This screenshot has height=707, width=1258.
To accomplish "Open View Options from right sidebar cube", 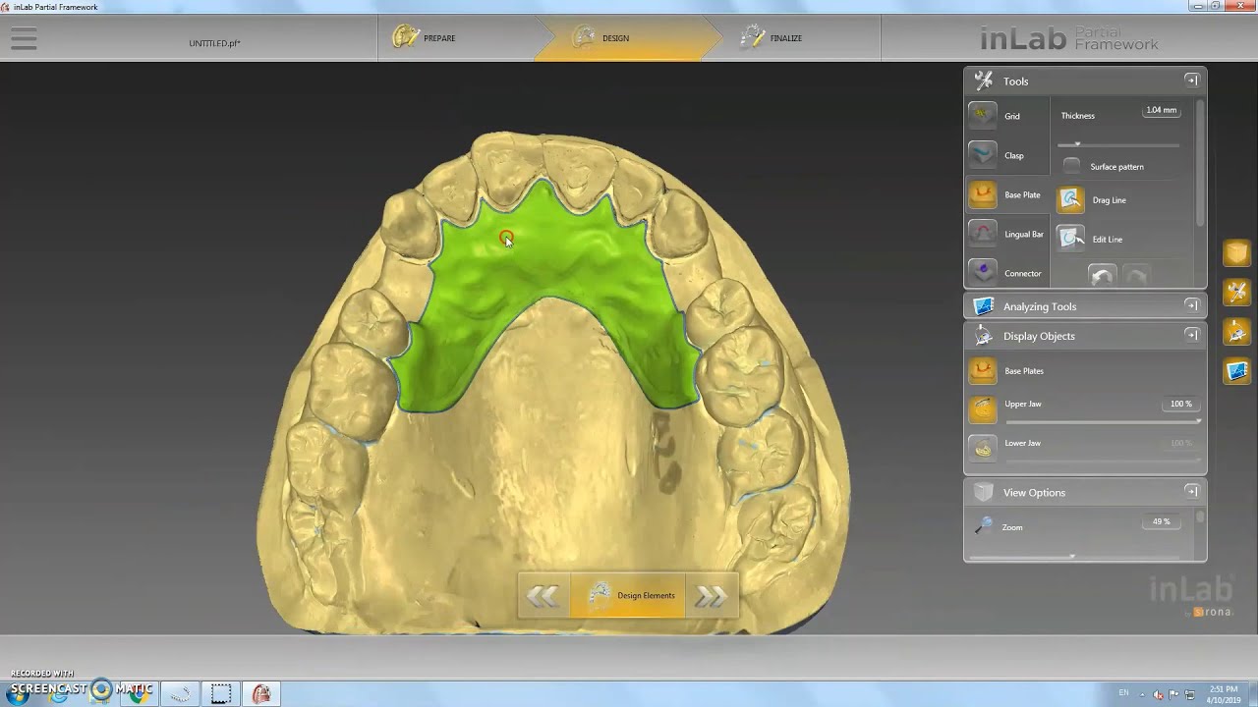I will click(1236, 252).
